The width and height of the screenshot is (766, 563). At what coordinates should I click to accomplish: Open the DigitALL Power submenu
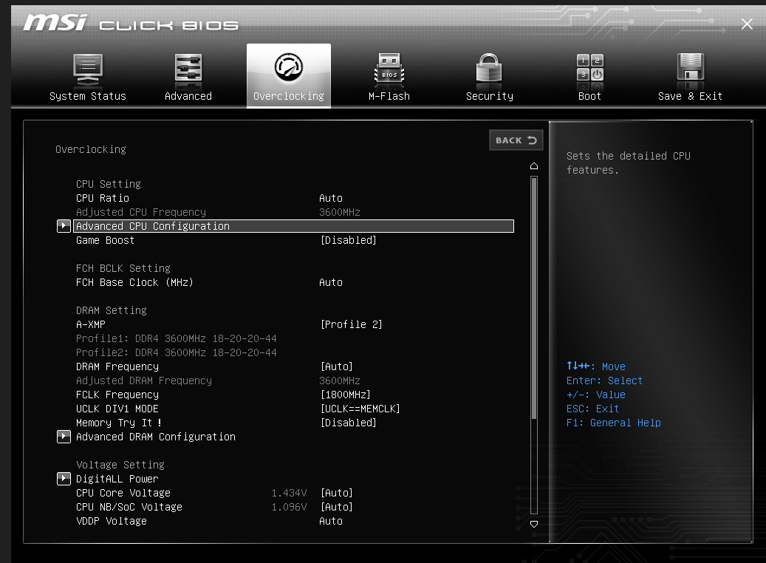pos(117,479)
